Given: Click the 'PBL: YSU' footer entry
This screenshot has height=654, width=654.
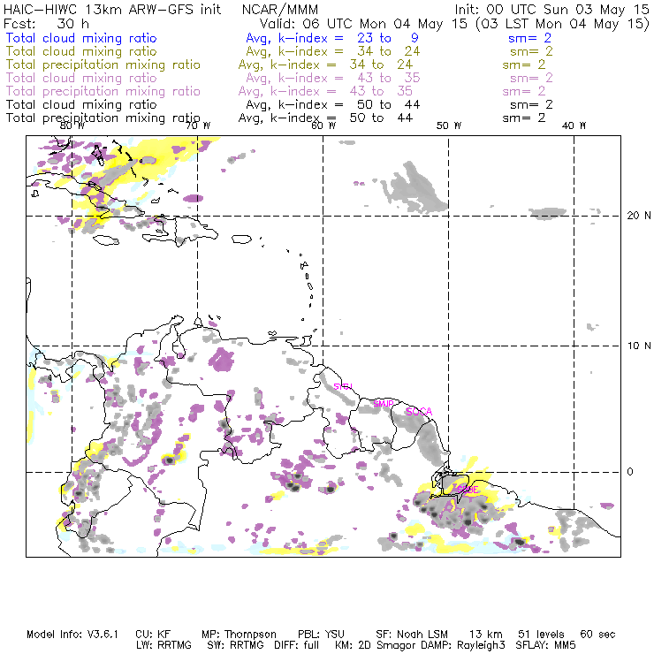Looking at the screenshot, I should [x=321, y=635].
